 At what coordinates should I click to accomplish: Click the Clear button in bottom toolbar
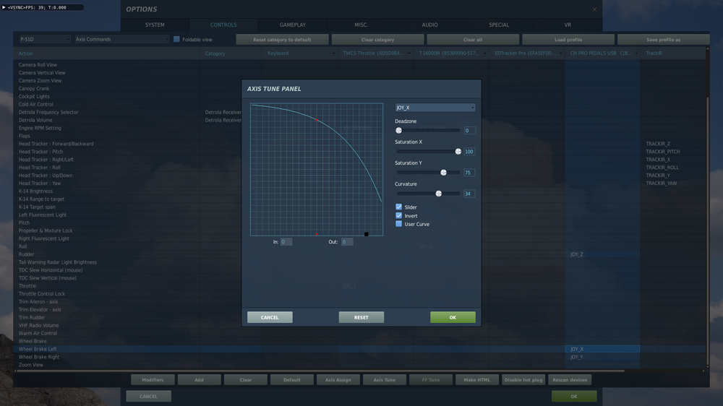point(246,380)
